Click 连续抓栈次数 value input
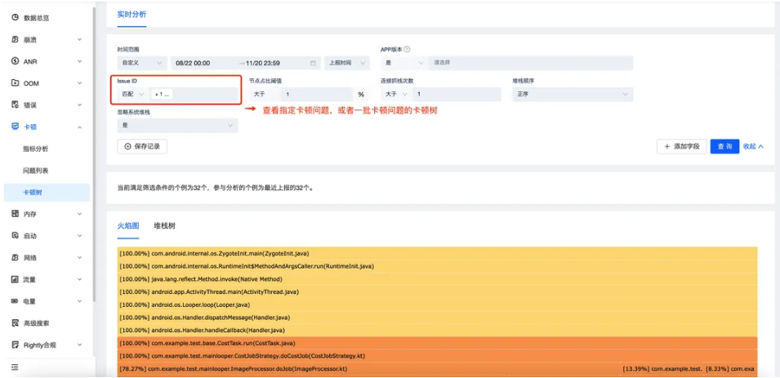 click(457, 95)
